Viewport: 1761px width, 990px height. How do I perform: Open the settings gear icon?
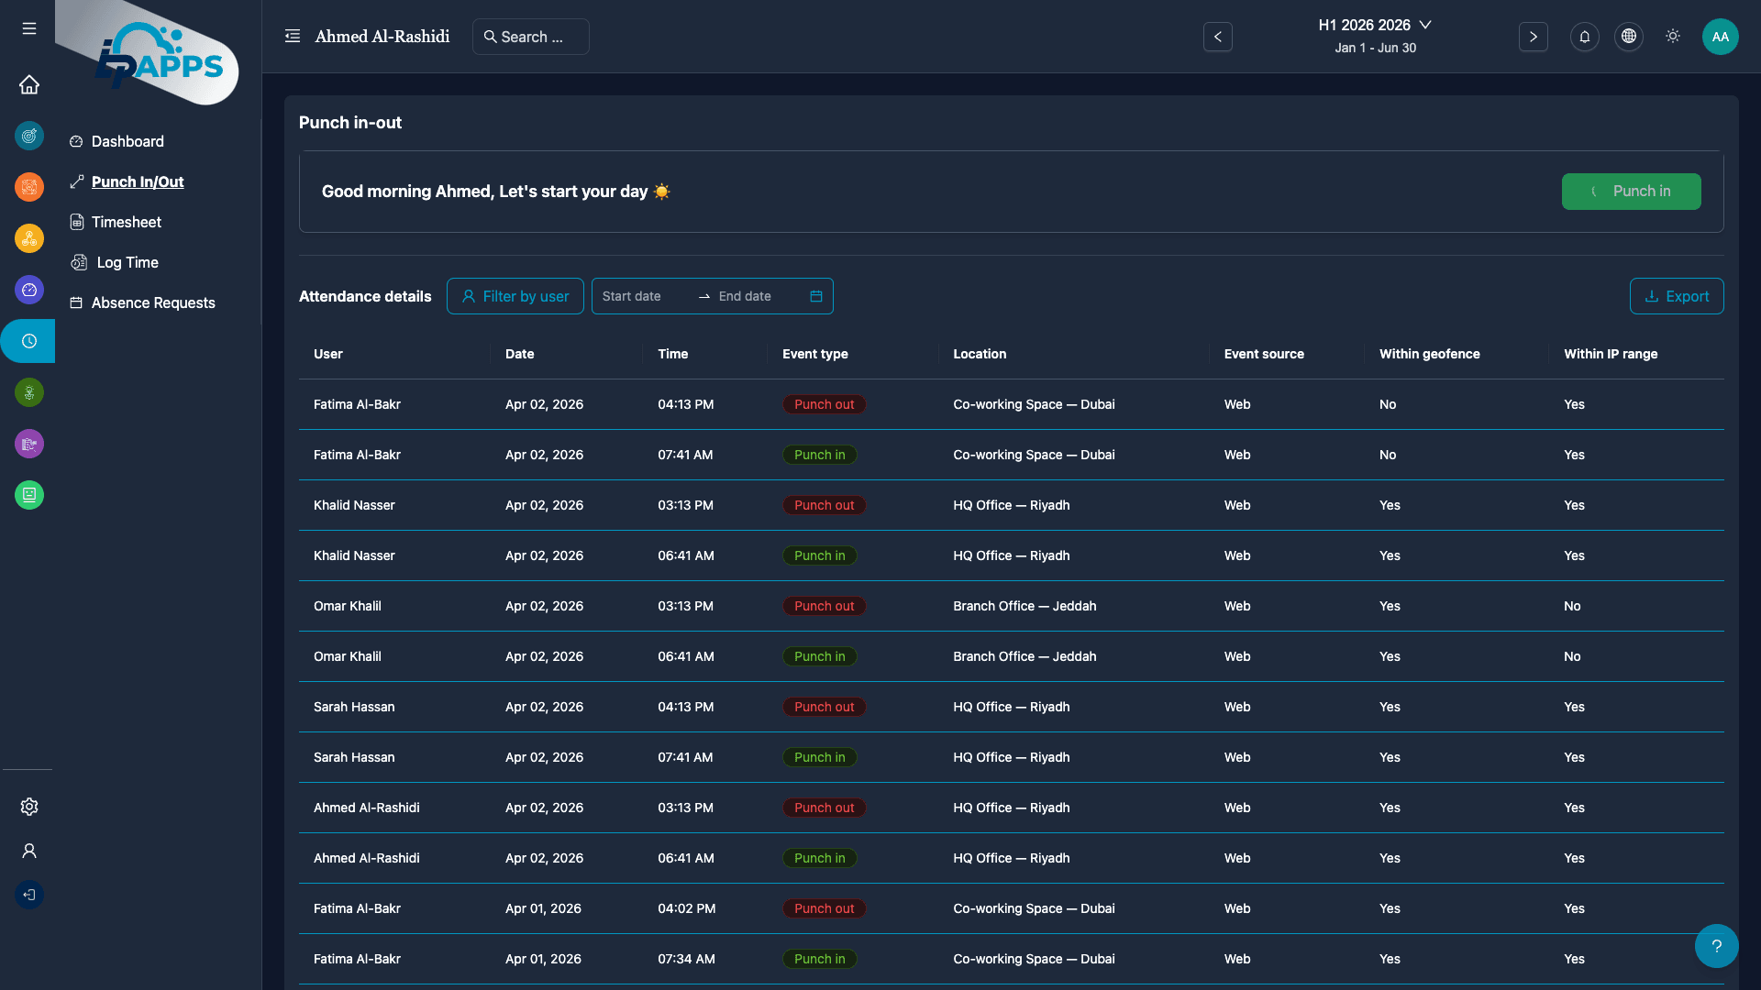pyautogui.click(x=29, y=807)
